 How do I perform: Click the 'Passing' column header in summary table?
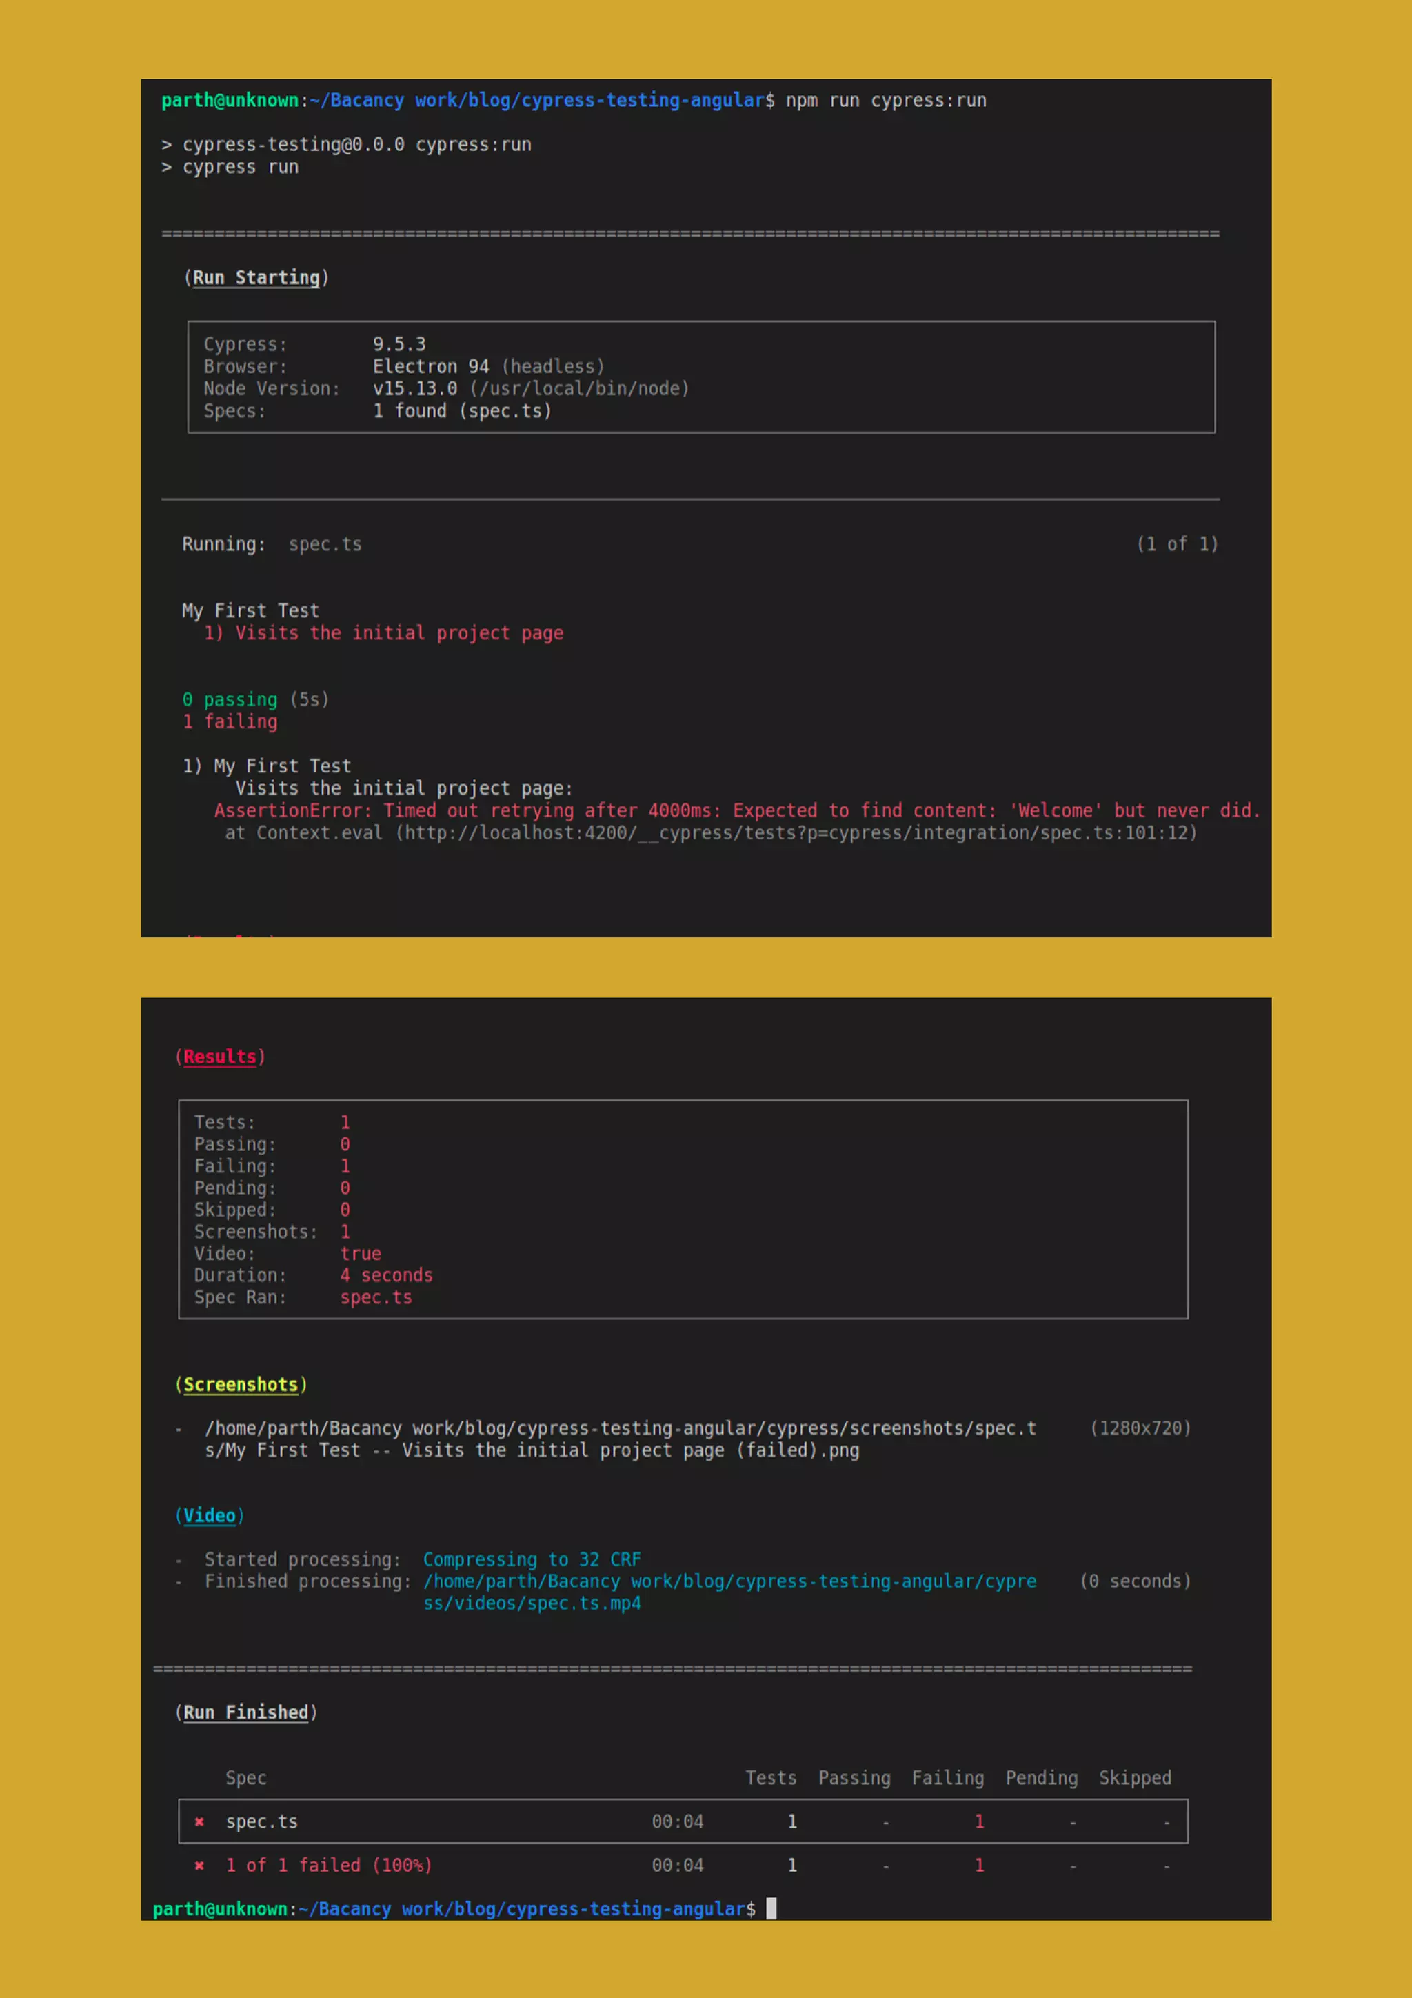854,1778
